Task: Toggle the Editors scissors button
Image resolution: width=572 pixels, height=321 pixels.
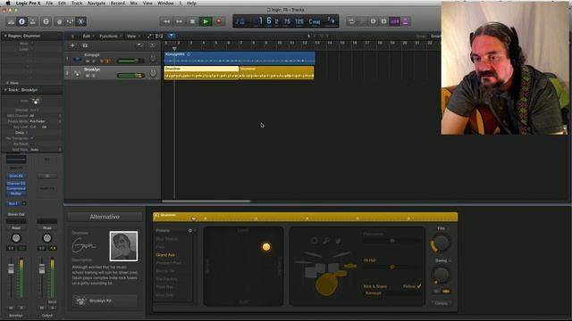Action: [81, 21]
